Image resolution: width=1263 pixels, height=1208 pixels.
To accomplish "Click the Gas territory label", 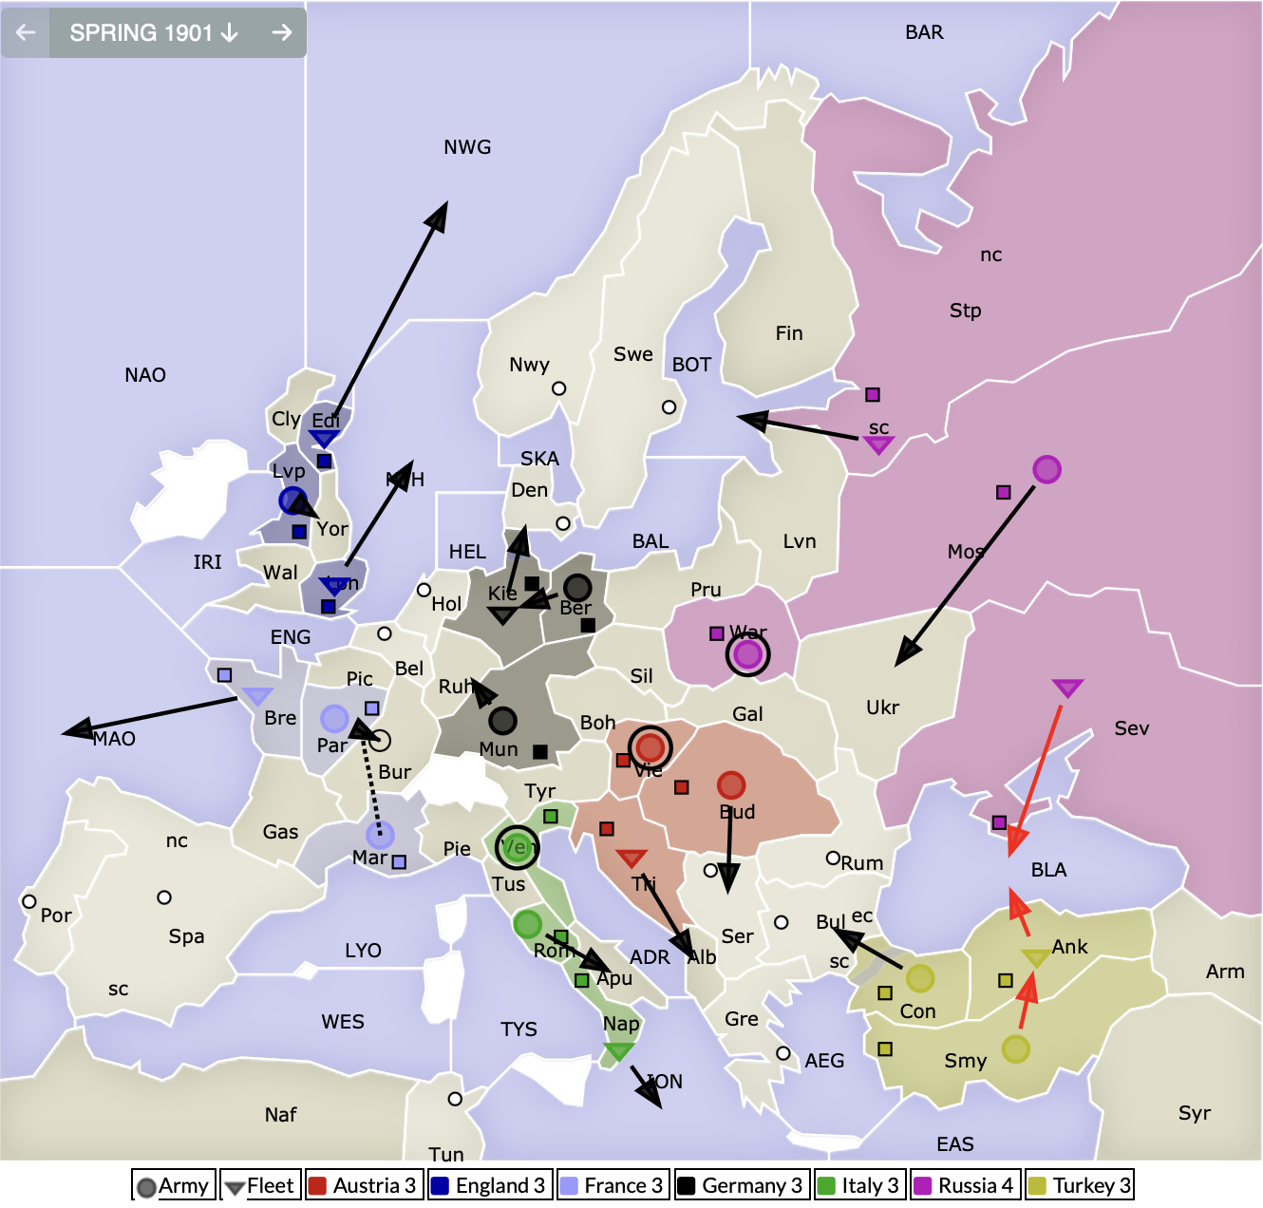I will click(x=280, y=832).
